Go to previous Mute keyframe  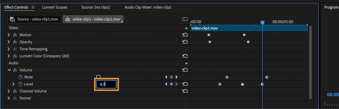pyautogui.click(x=166, y=77)
